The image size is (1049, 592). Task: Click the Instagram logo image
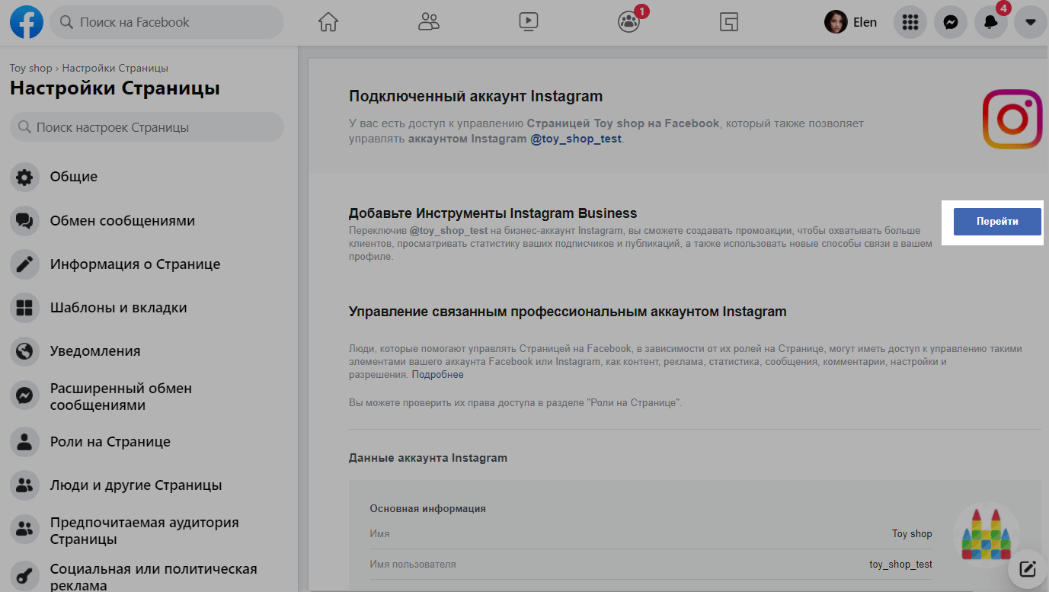coord(1012,119)
